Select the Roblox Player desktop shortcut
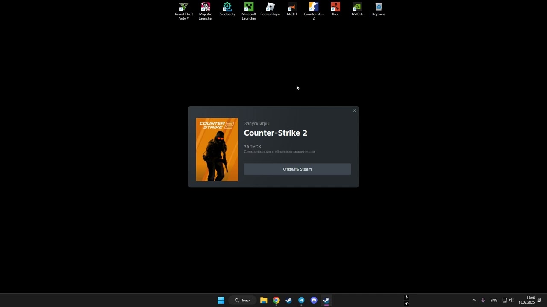547x307 pixels. (x=271, y=9)
